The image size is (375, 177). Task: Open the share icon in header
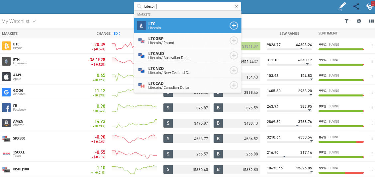(x=356, y=6)
